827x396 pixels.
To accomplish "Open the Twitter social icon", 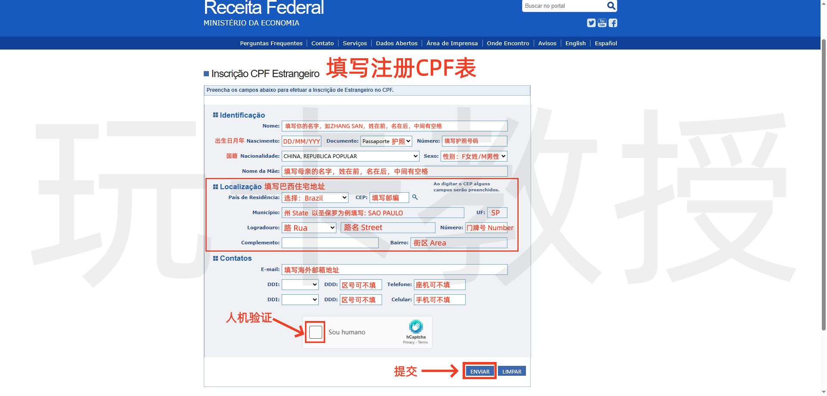I will pyautogui.click(x=591, y=23).
